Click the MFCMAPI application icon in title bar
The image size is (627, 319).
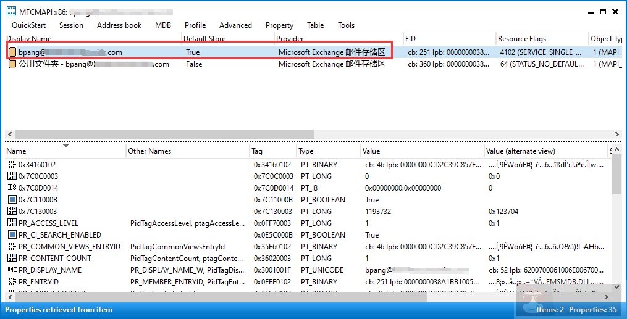click(11, 11)
